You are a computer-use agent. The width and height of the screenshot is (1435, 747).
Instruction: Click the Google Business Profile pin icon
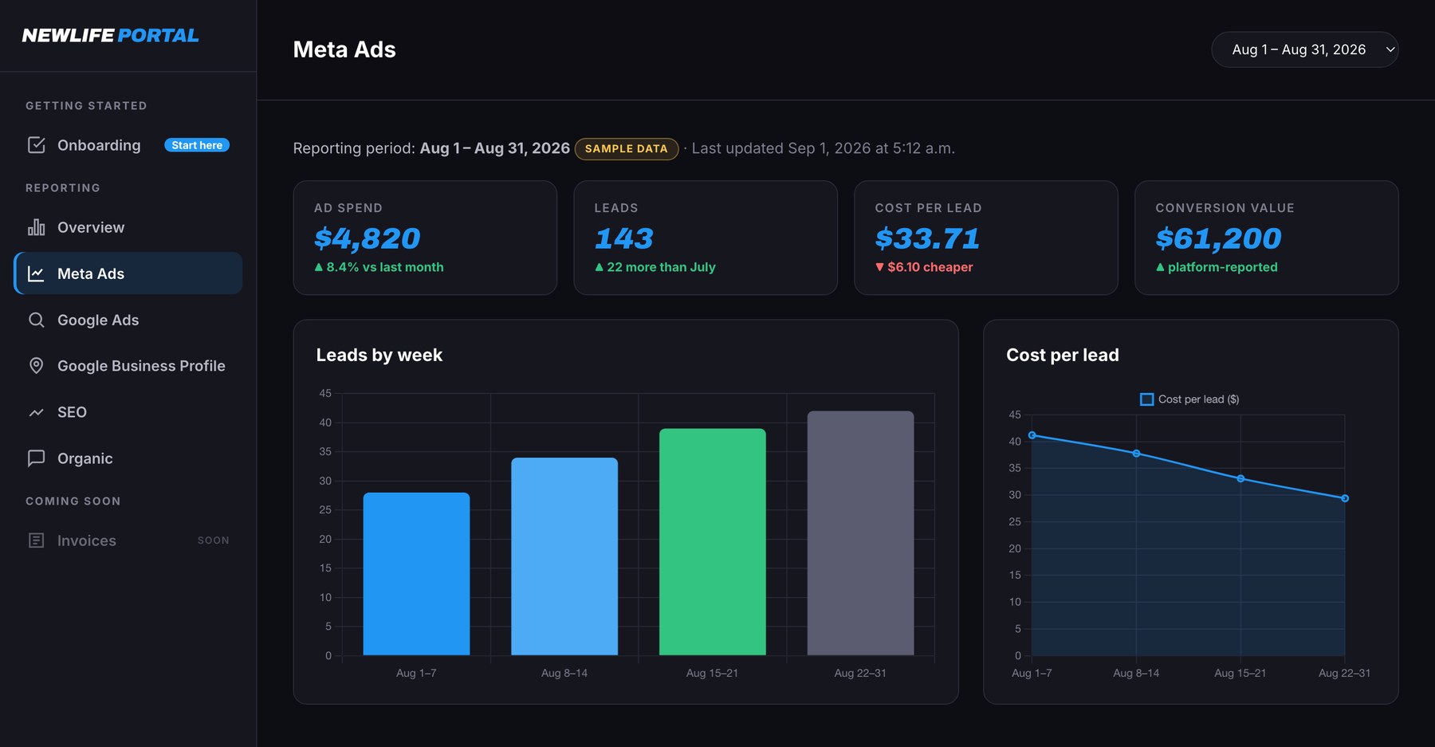(36, 366)
